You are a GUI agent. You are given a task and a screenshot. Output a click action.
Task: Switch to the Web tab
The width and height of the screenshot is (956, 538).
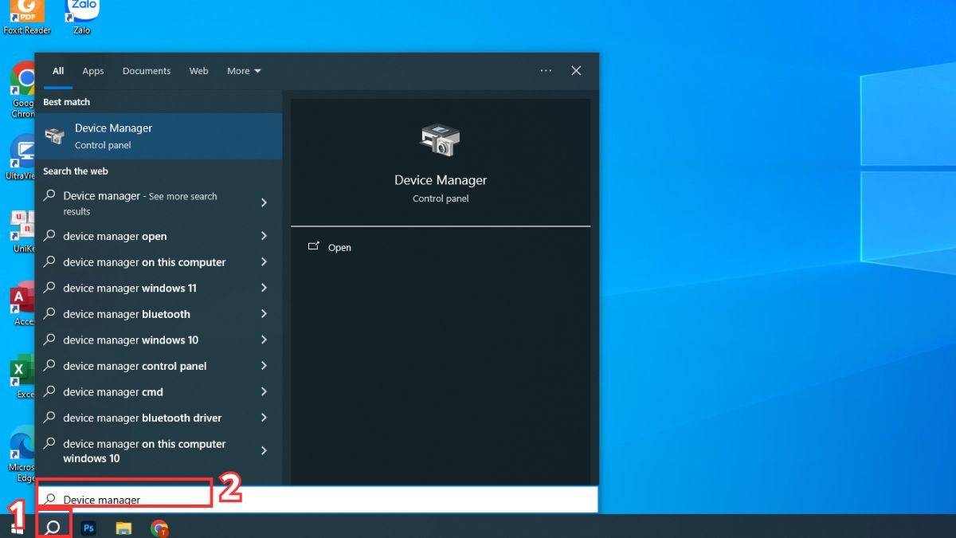tap(198, 71)
